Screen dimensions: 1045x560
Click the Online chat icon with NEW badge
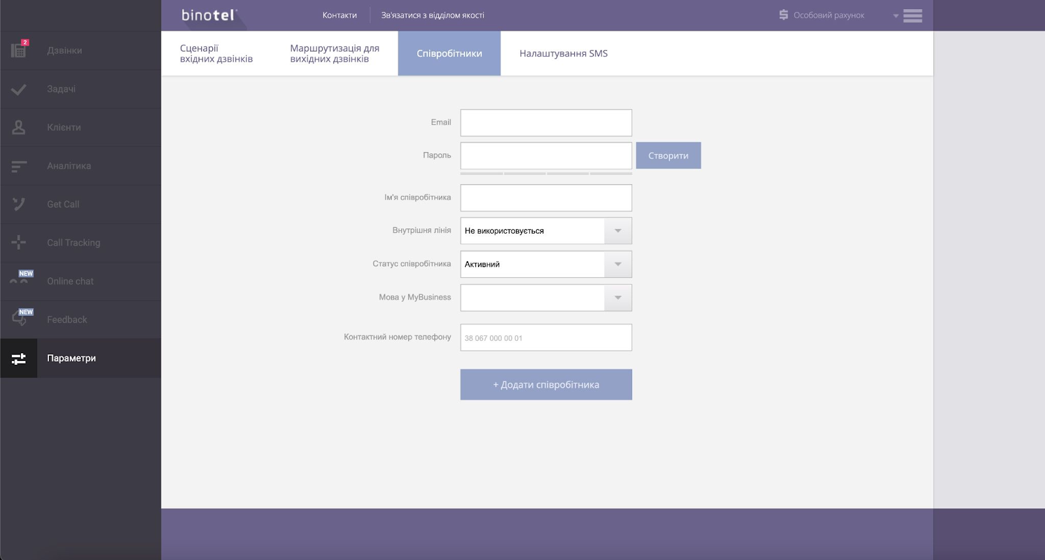[20, 279]
